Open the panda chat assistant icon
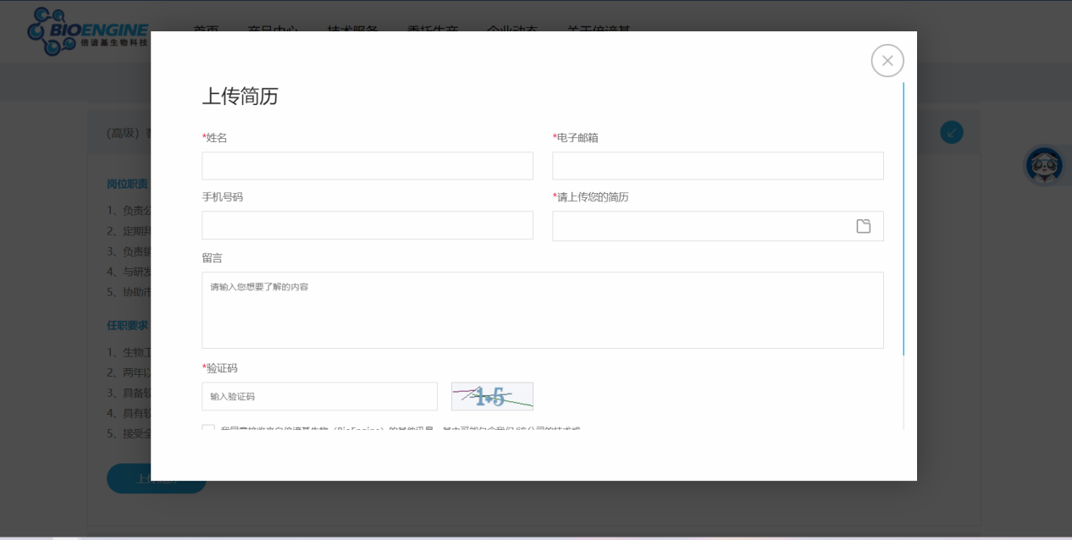Viewport: 1072px width, 540px height. coord(1044,166)
